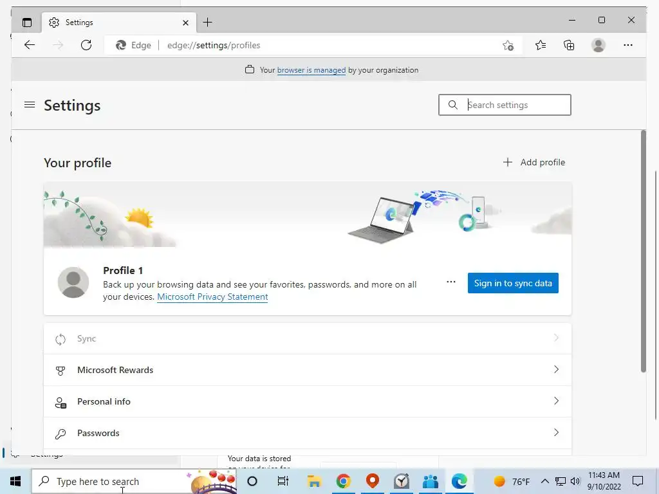Click the Personal info icon
This screenshot has height=494, width=659.
60,403
